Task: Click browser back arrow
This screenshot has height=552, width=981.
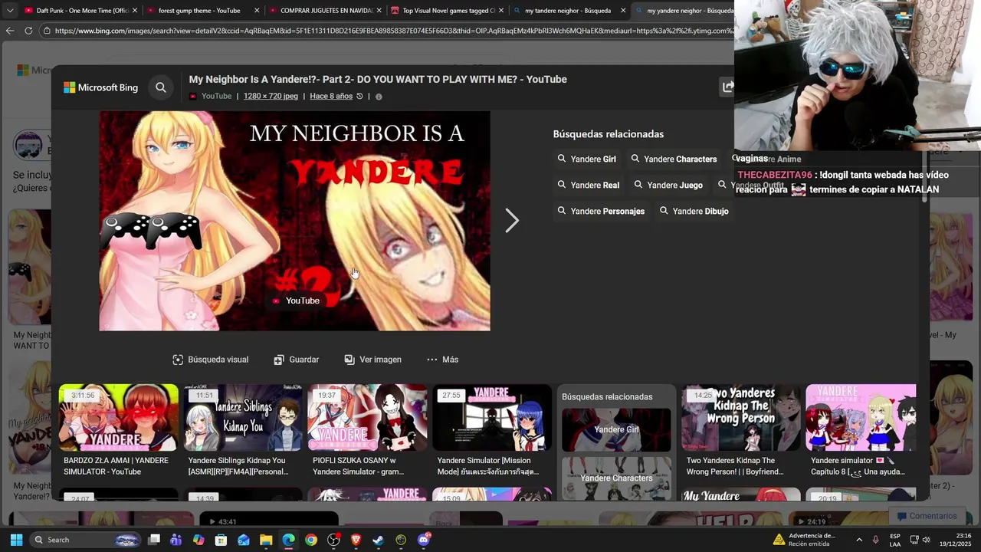Action: pos(10,31)
